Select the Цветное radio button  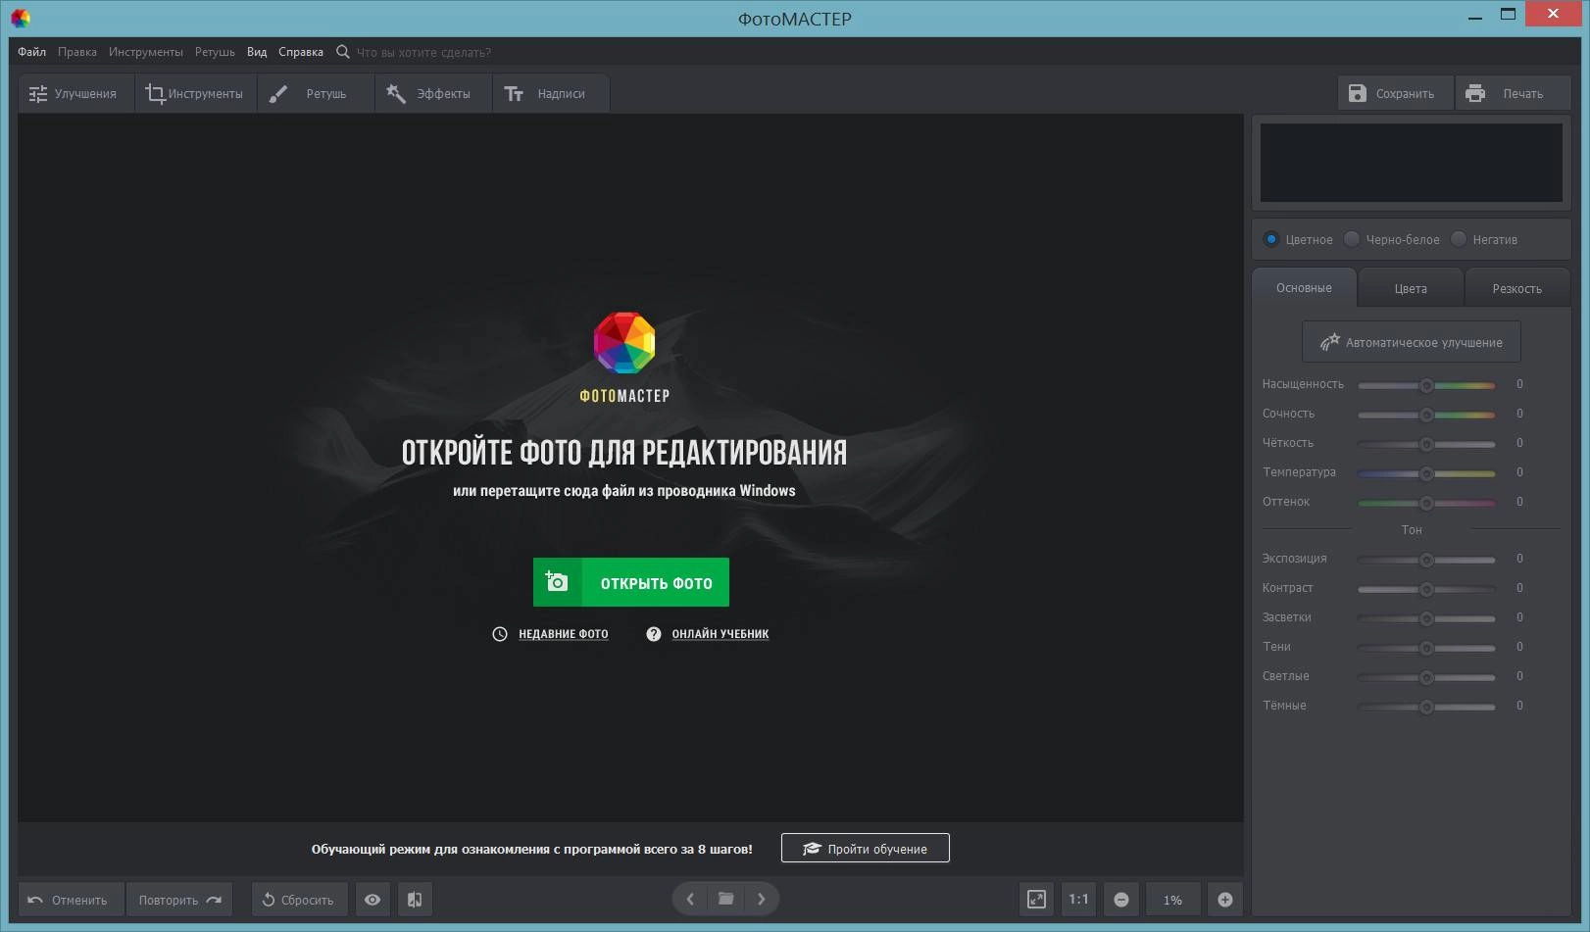tap(1271, 239)
